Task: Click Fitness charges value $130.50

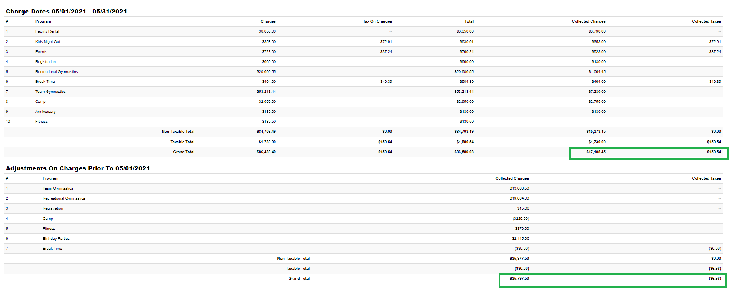Action: tap(269, 122)
